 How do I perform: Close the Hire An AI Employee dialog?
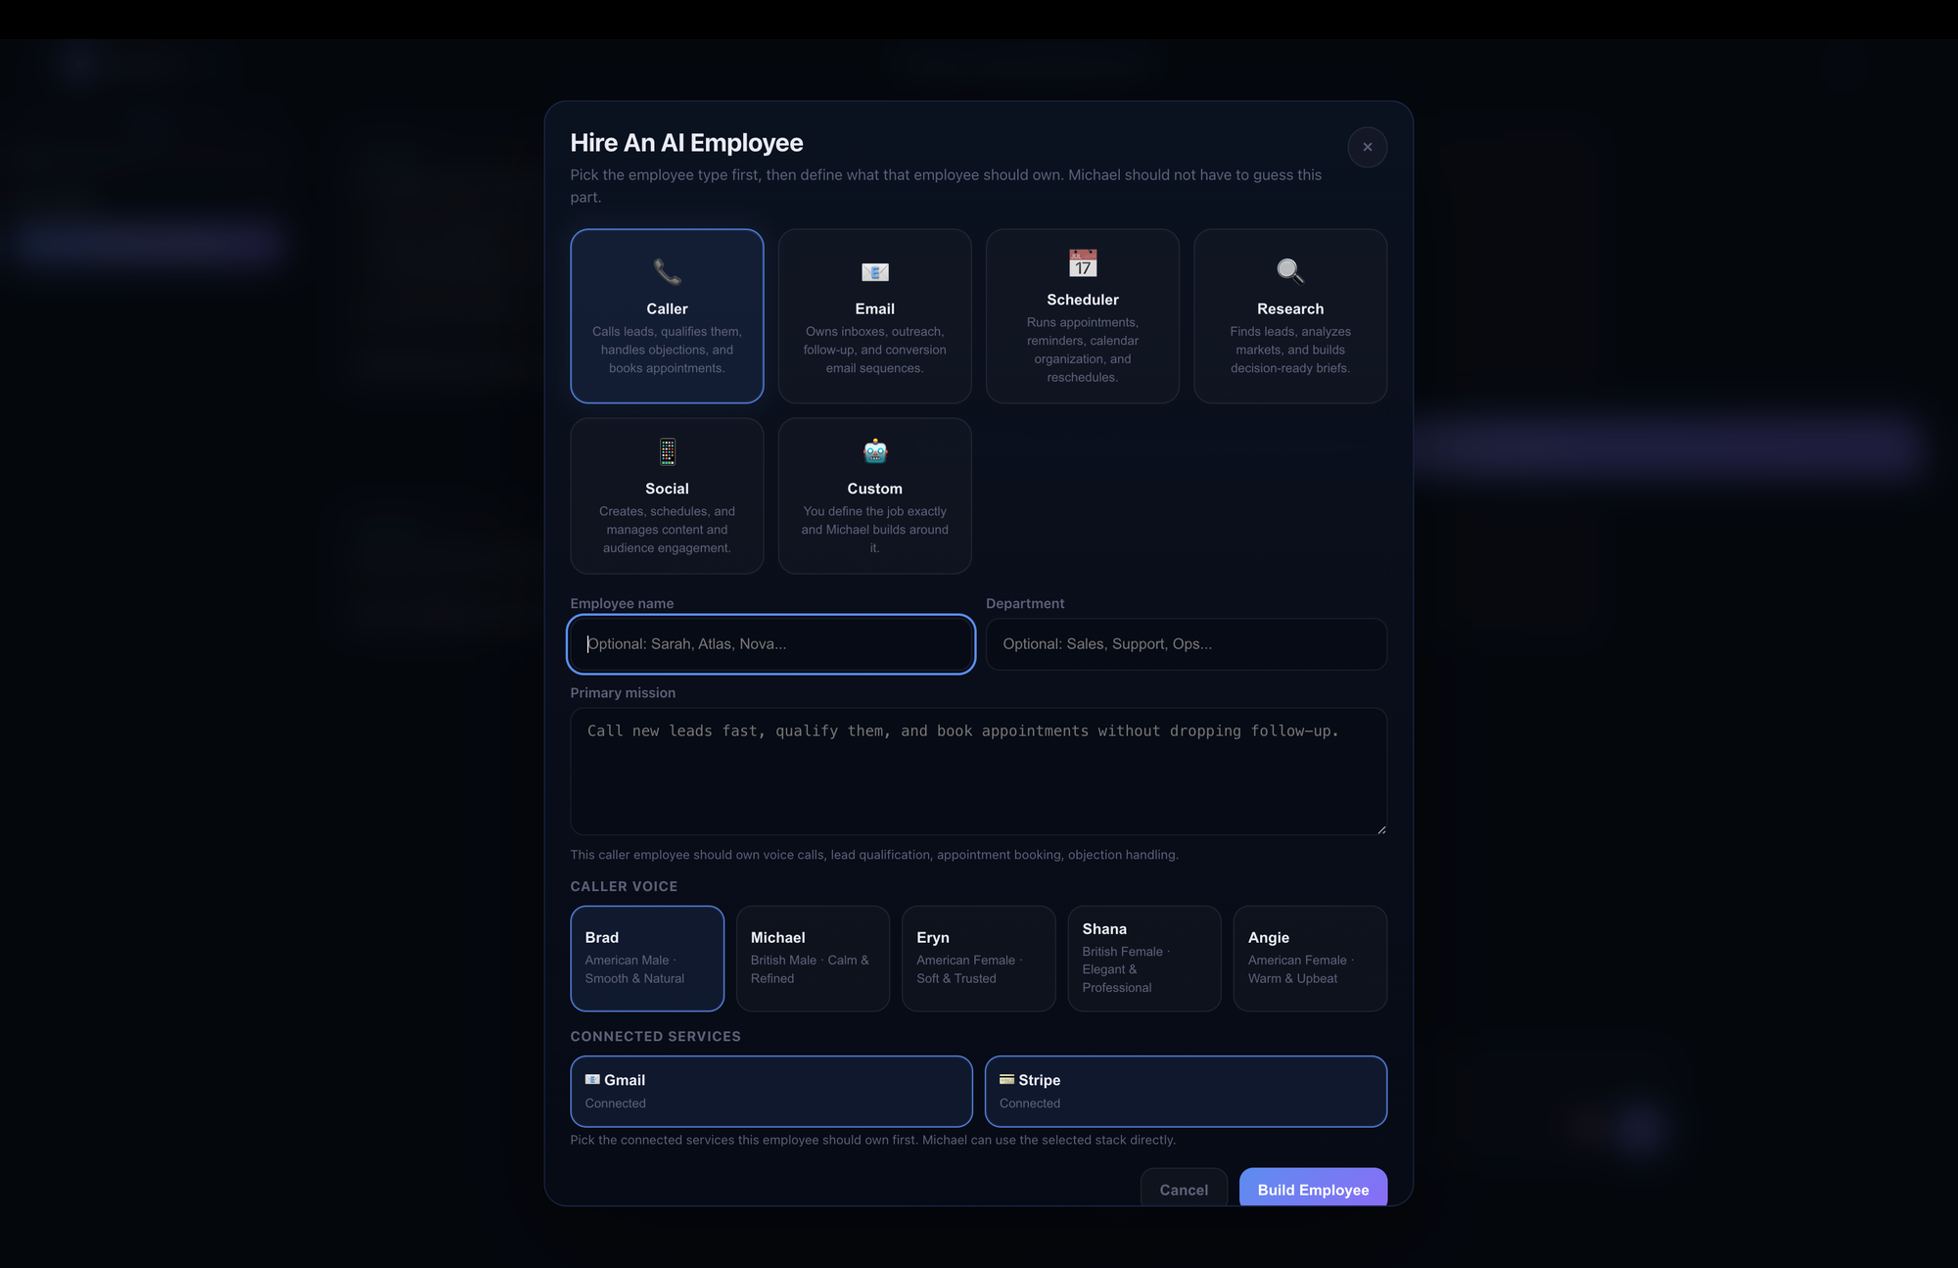tap(1367, 147)
